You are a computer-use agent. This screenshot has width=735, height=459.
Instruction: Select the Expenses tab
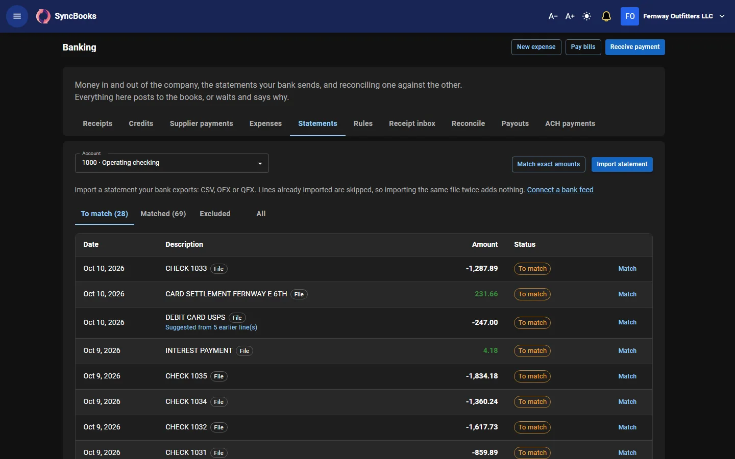tap(265, 123)
